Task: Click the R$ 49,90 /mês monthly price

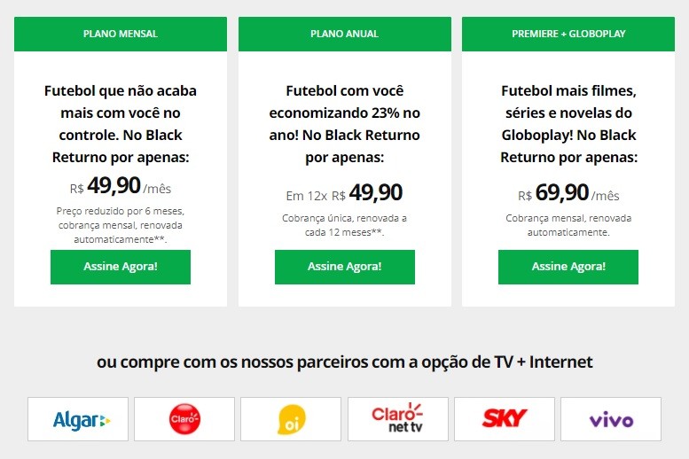Action: tap(121, 186)
